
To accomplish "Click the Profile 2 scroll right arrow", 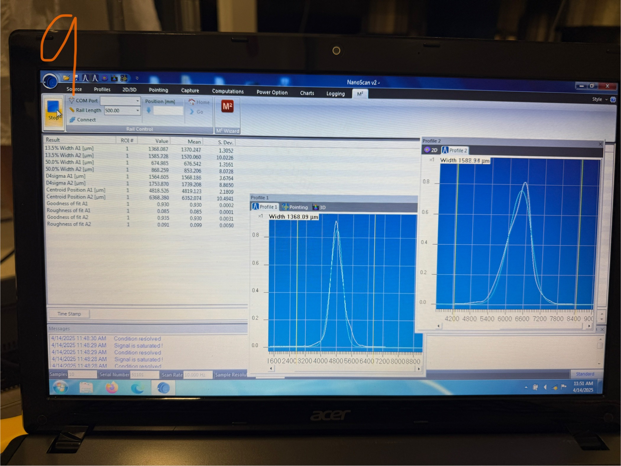I will pos(589,326).
